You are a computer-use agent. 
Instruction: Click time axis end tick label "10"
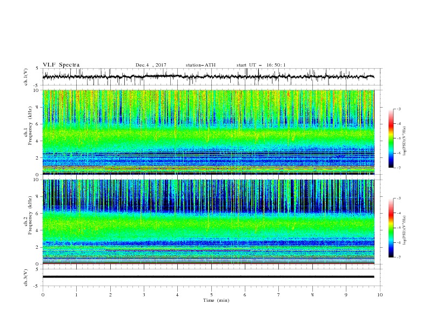[380, 295]
